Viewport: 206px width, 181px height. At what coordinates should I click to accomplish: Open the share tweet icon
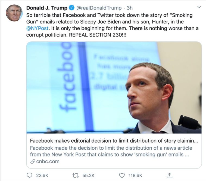169,175
